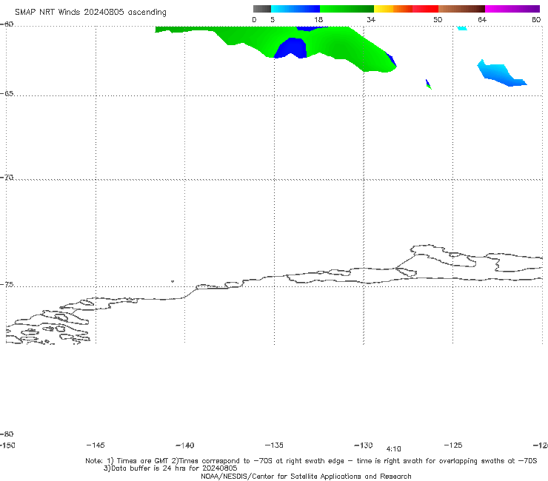
Task: Click the longitude label '-125'
Action: coord(453,445)
